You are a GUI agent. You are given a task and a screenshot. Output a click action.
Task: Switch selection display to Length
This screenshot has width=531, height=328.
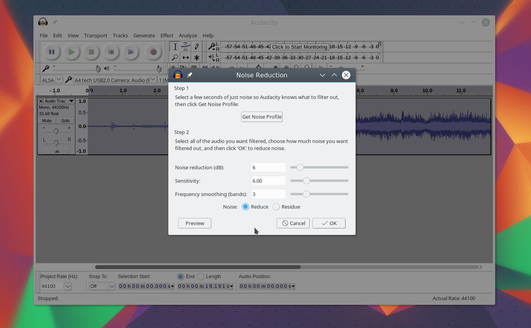(x=201, y=276)
